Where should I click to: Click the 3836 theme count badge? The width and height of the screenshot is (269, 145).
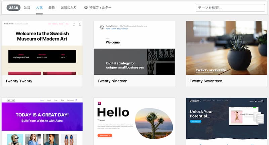[x=13, y=8]
